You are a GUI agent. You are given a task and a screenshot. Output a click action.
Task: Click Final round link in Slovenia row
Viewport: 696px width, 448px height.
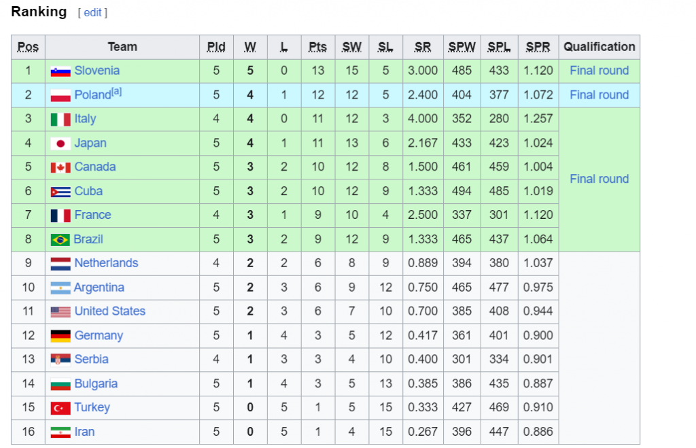pos(599,71)
